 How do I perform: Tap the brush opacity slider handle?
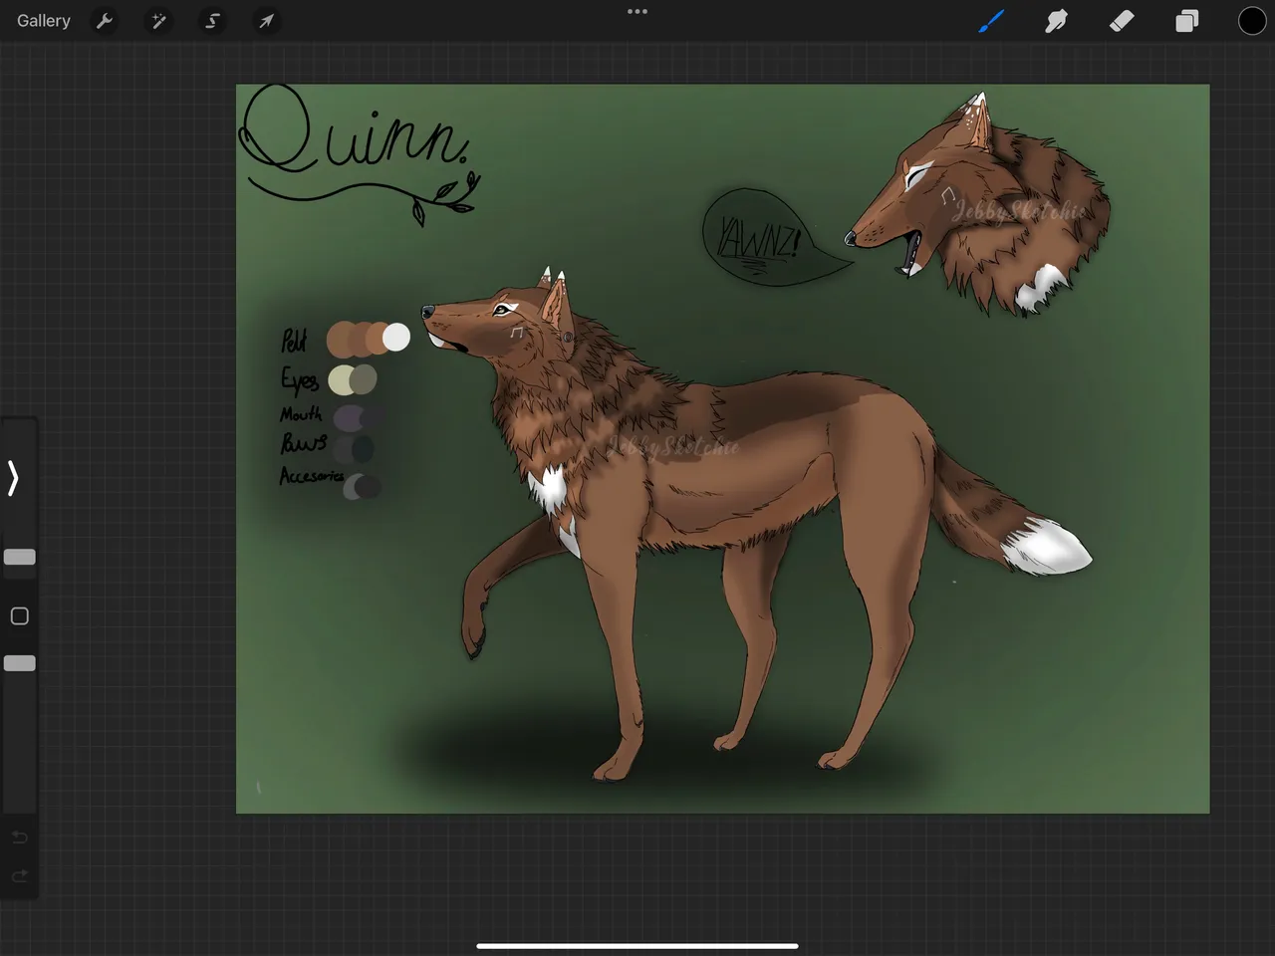pyautogui.click(x=19, y=663)
